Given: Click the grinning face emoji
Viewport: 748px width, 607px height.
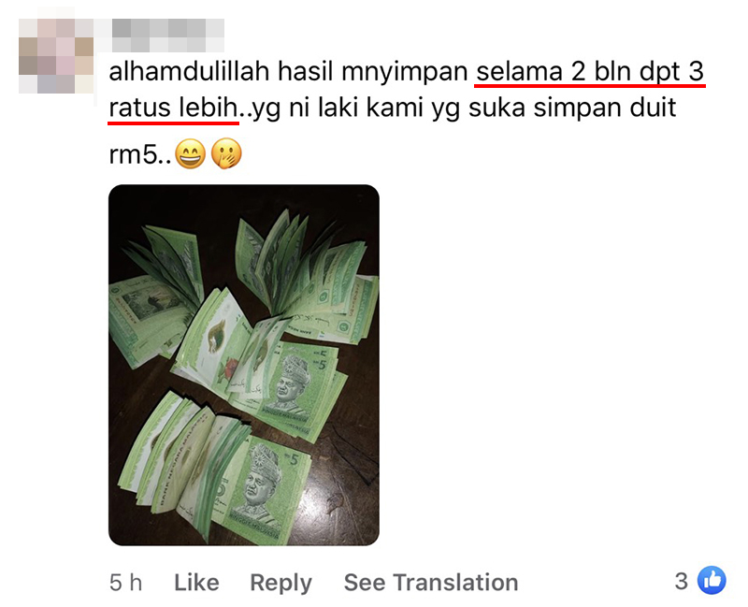Looking at the screenshot, I should [191, 153].
